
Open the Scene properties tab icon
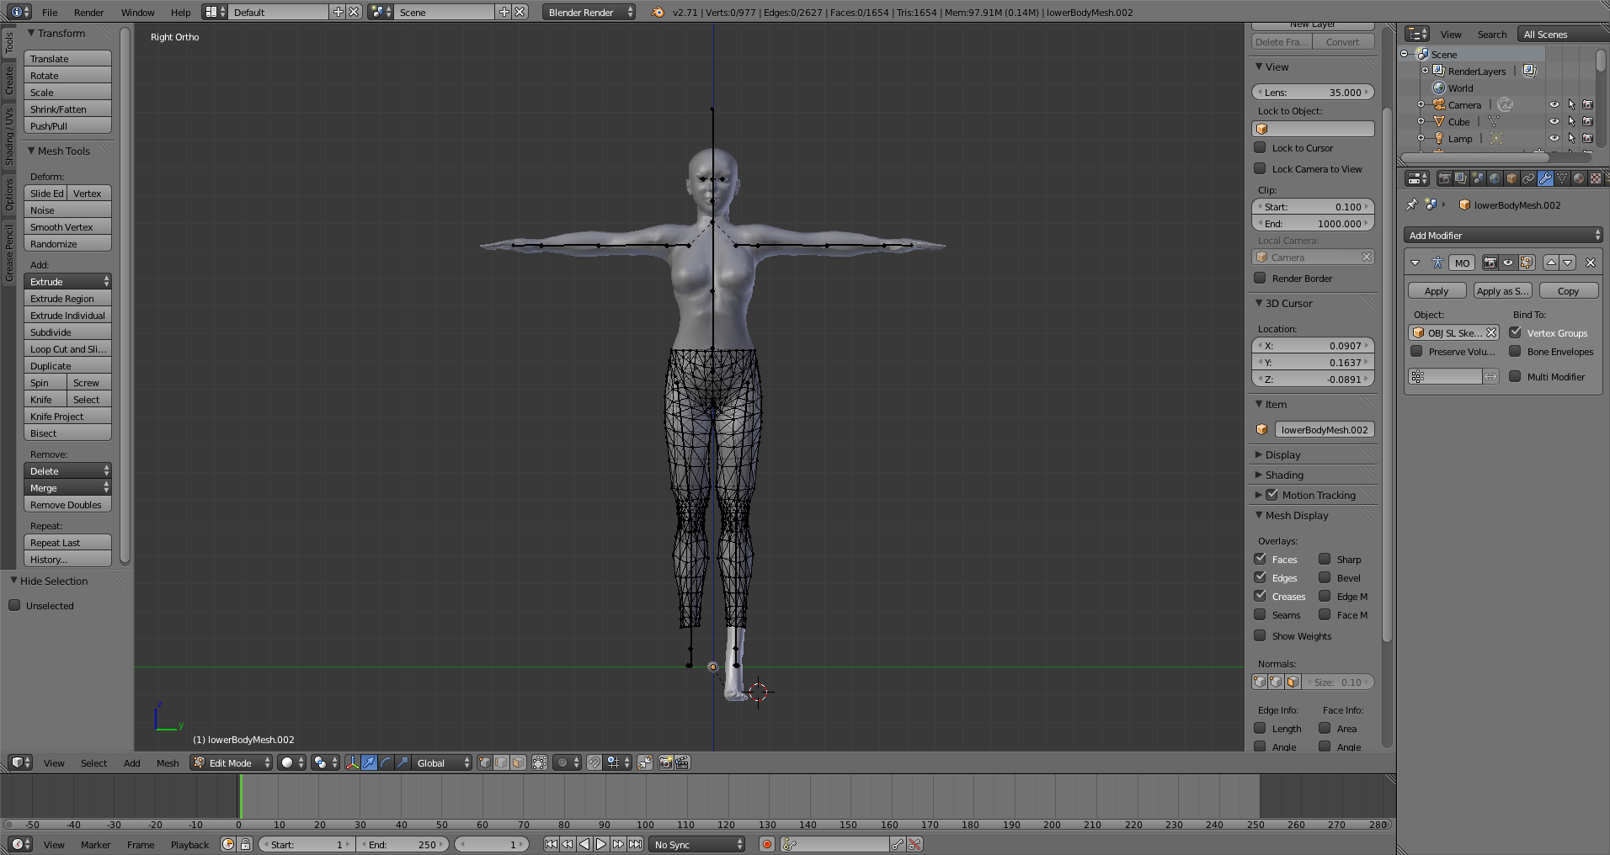pos(1478,178)
